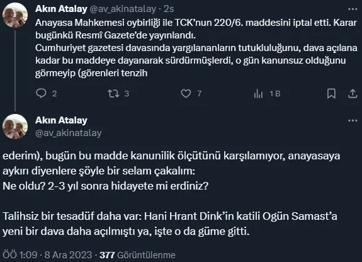Click the 8 Ara 2023 date

pos(68,255)
